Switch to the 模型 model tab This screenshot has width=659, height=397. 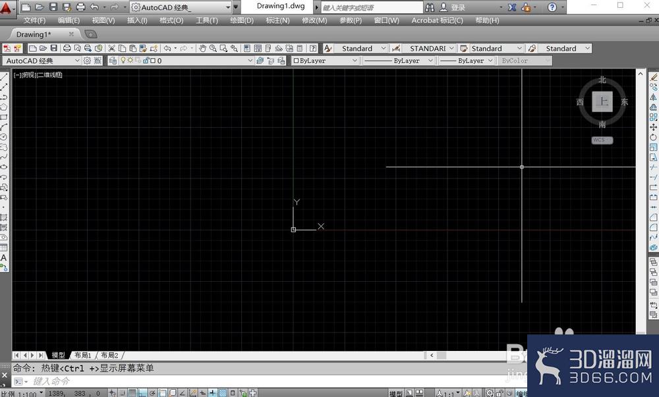point(59,355)
